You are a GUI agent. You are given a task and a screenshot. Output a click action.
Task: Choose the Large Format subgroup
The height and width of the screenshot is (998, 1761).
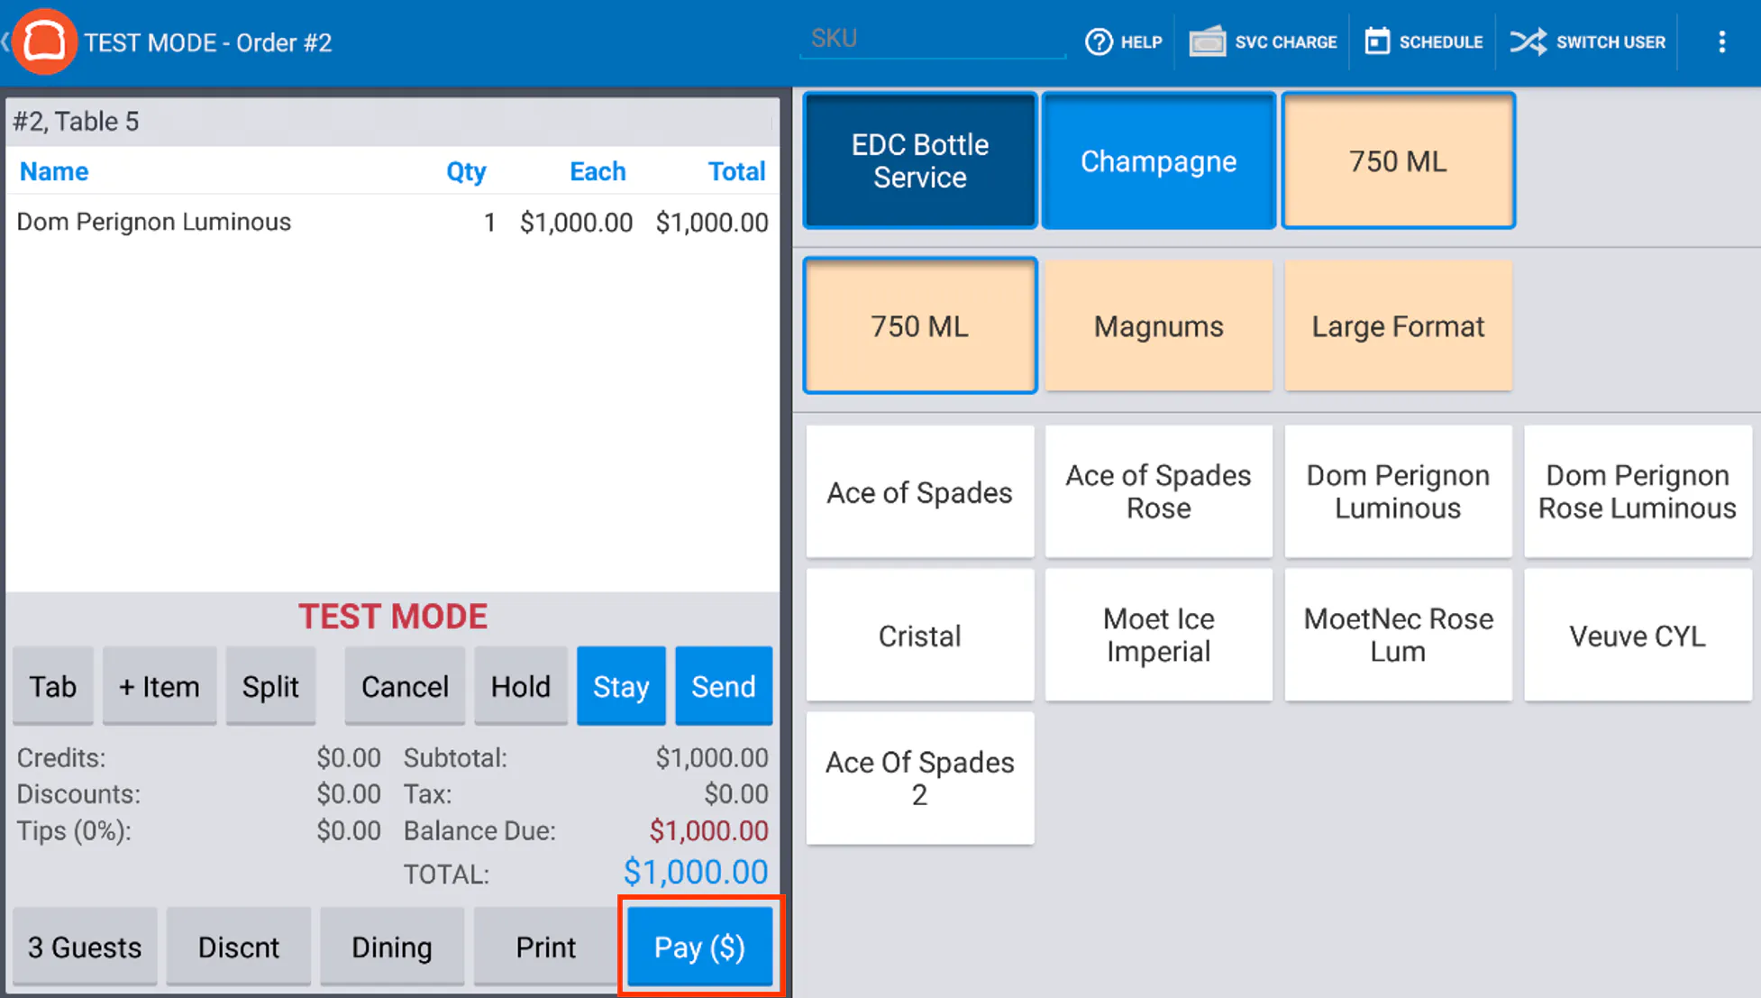[1397, 325]
